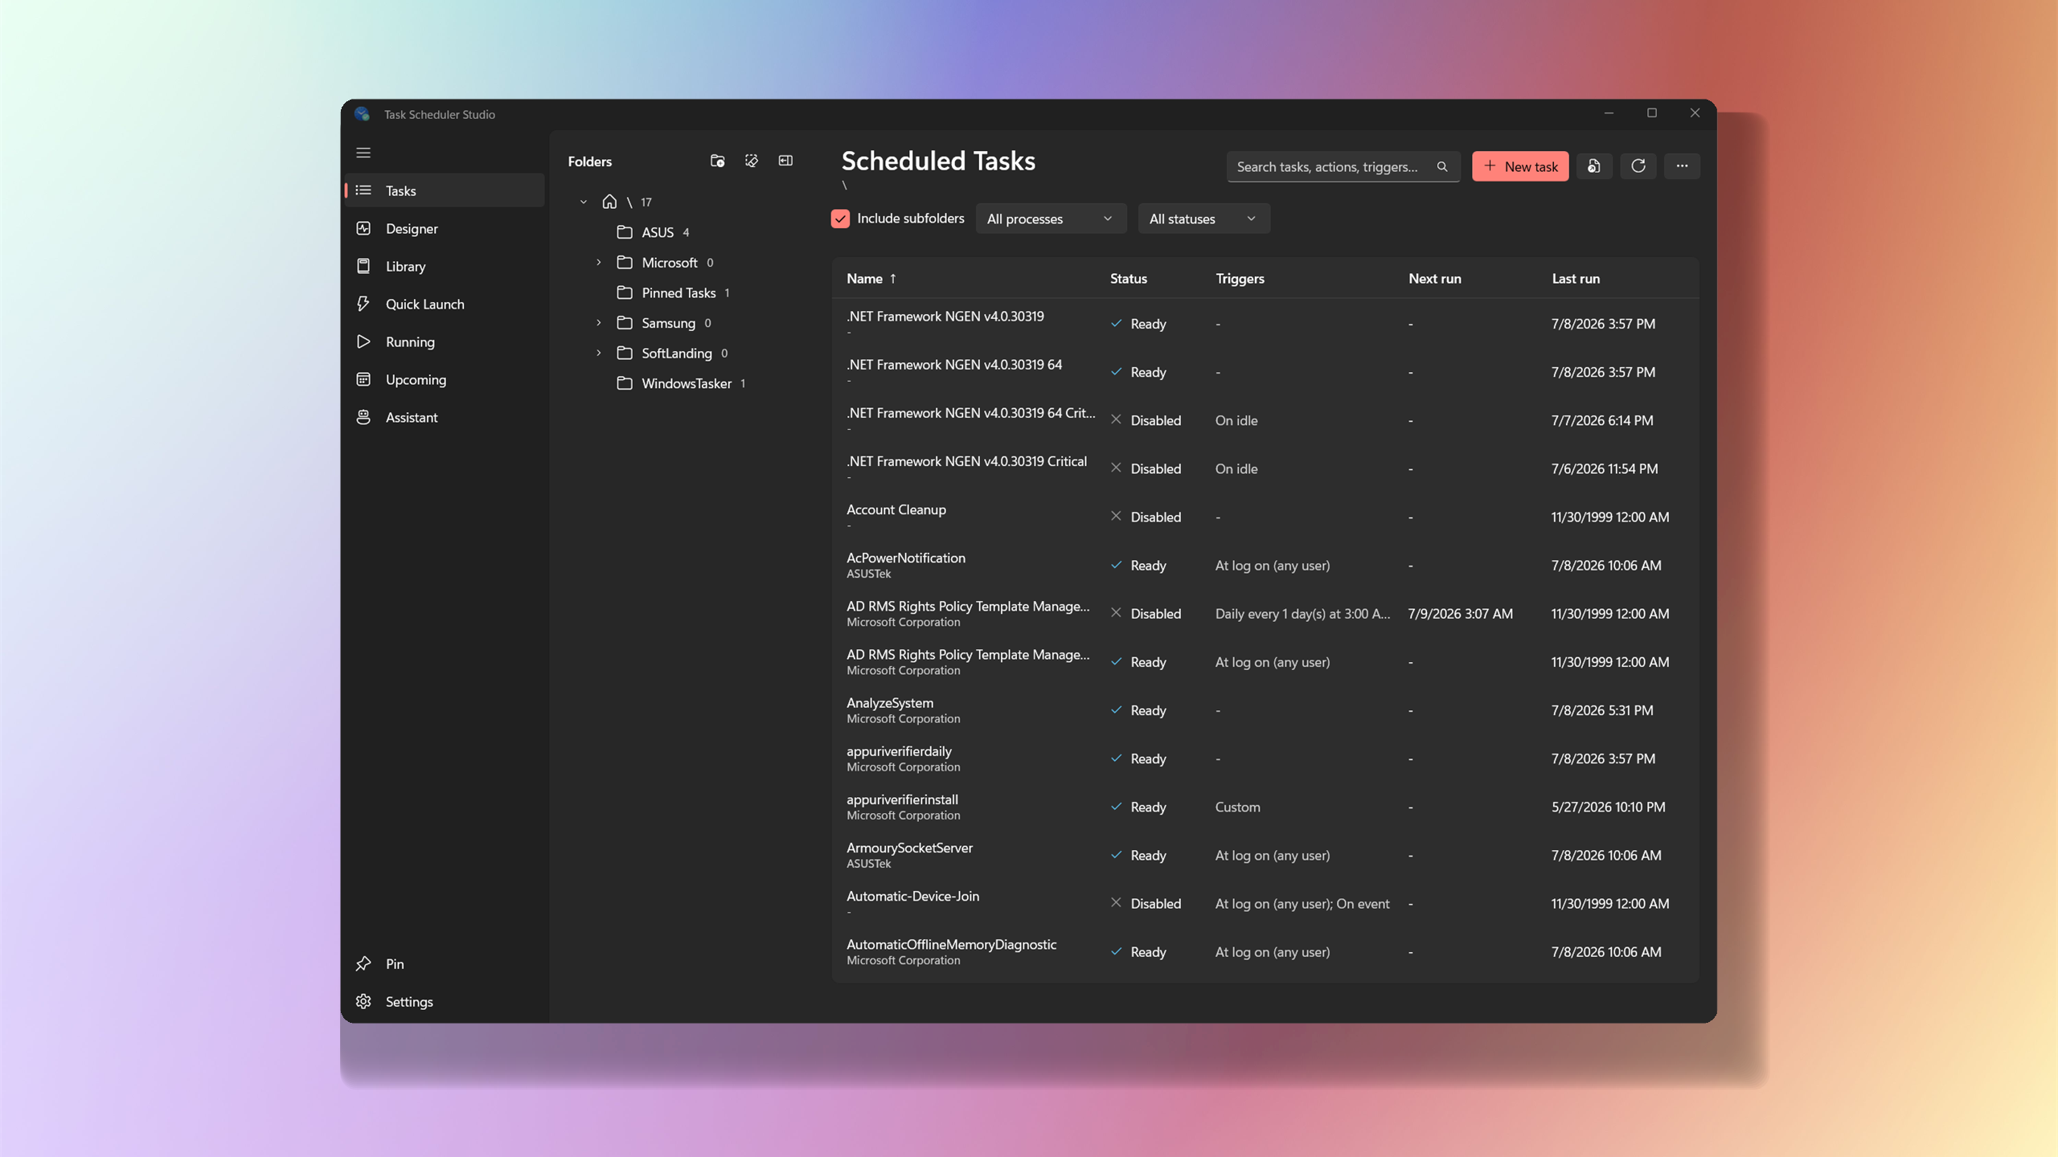
Task: Sort by the Status column header
Action: click(x=1129, y=279)
